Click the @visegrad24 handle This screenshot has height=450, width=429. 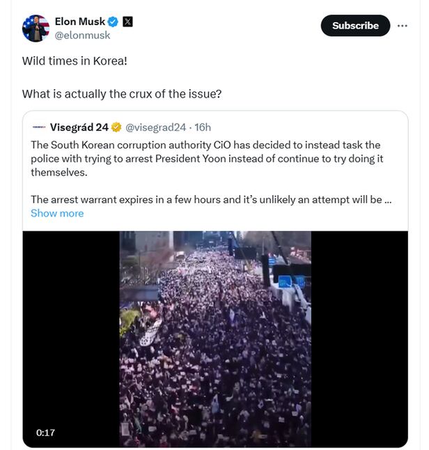[x=155, y=127]
